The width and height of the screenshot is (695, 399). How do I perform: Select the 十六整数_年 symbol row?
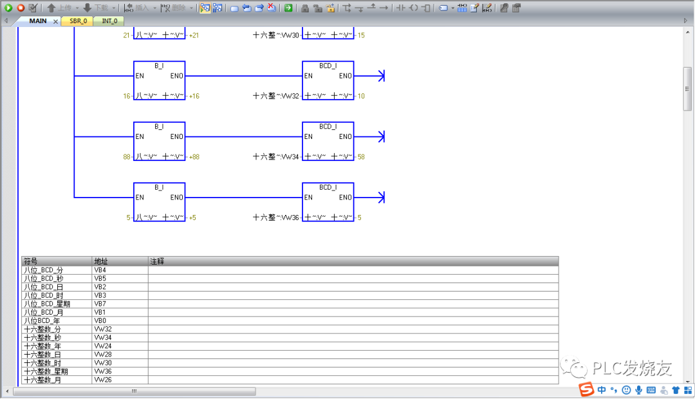290,346
